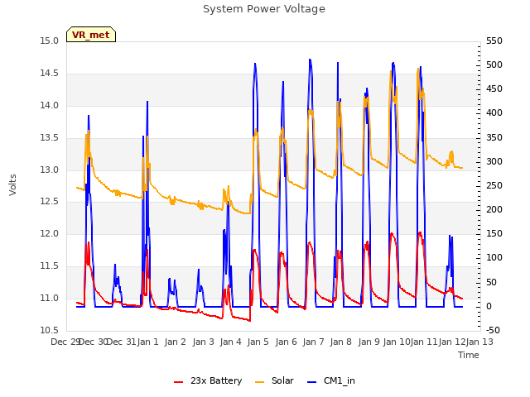The width and height of the screenshot is (530, 397).
Task: Click the blue CM1_in legend swatch
Action: (x=312, y=381)
